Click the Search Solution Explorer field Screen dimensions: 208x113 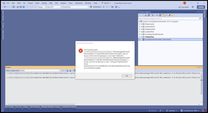(x=168, y=19)
